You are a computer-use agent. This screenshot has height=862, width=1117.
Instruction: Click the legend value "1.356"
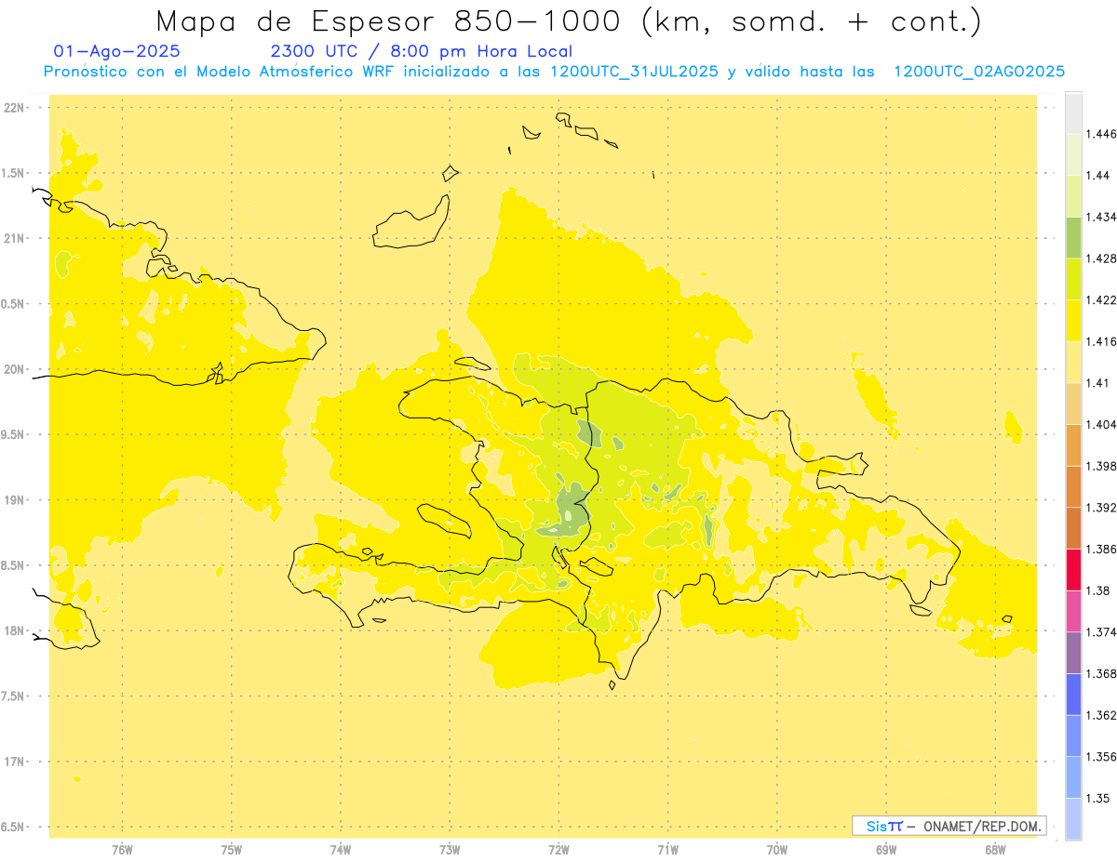tap(1101, 757)
